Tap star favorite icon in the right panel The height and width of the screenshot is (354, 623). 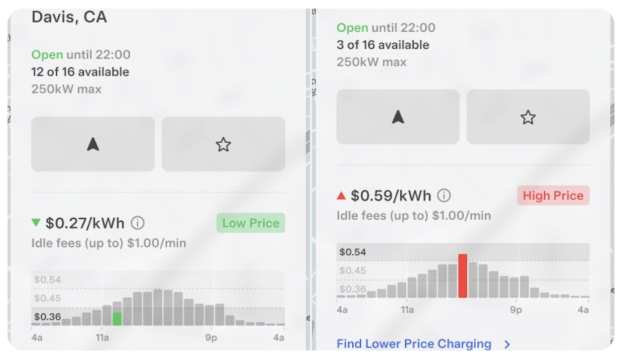pyautogui.click(x=528, y=117)
